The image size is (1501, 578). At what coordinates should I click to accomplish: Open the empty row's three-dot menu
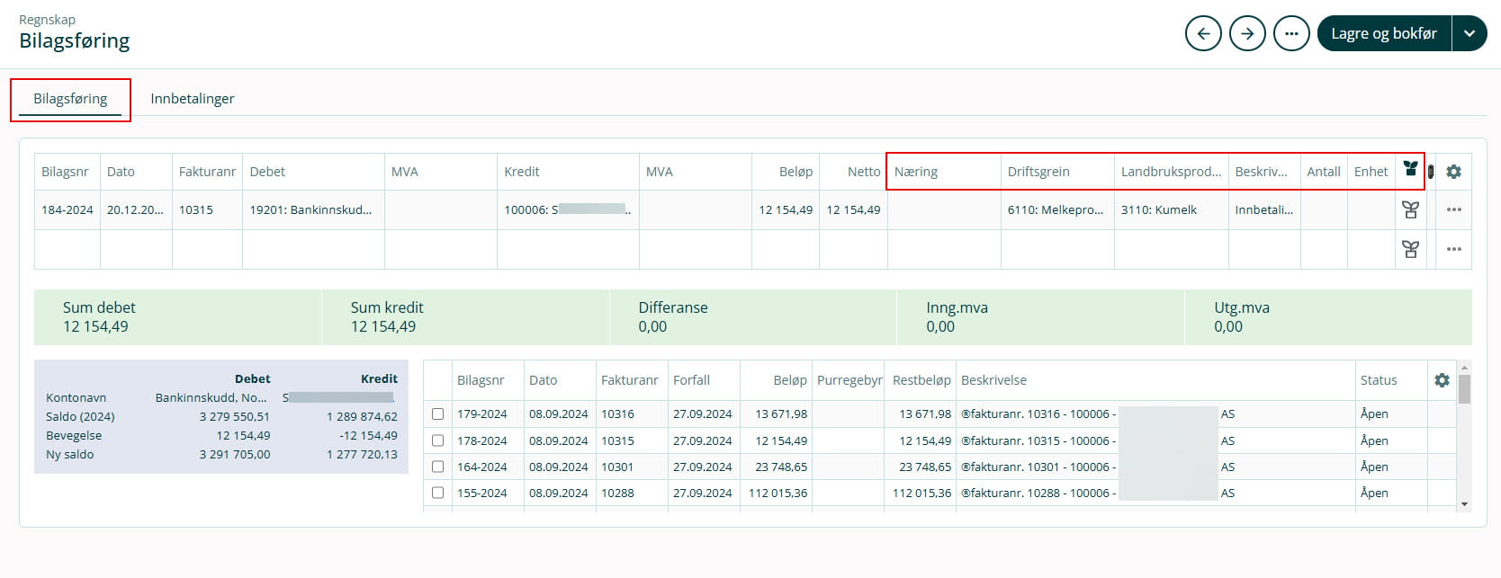coord(1453,249)
